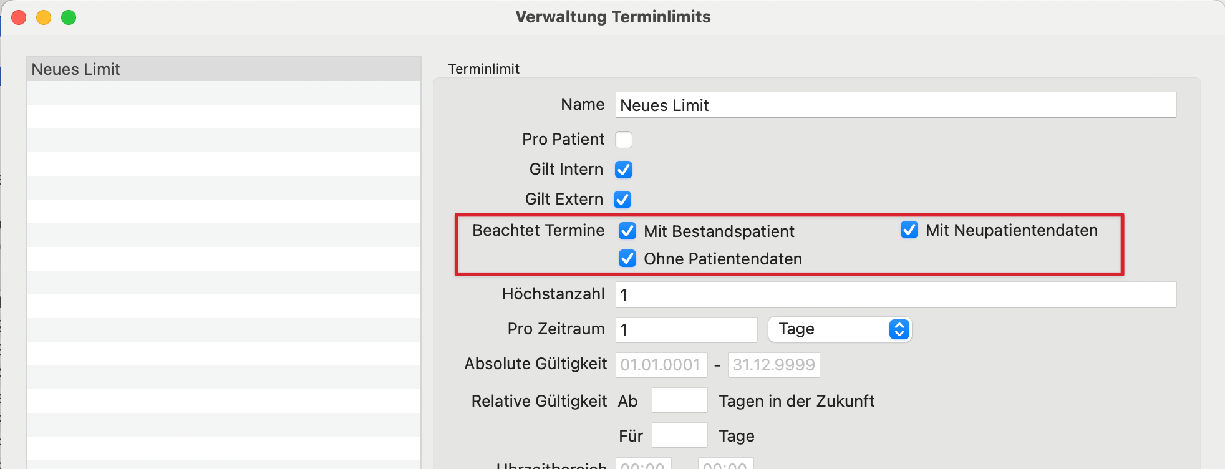Image resolution: width=1225 pixels, height=469 pixels.
Task: Open the Tage unit dropdown
Action: [840, 329]
